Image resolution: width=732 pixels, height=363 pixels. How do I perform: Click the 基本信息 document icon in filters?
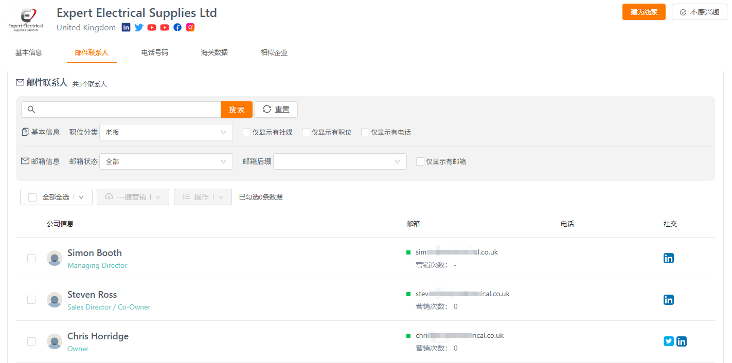point(25,132)
